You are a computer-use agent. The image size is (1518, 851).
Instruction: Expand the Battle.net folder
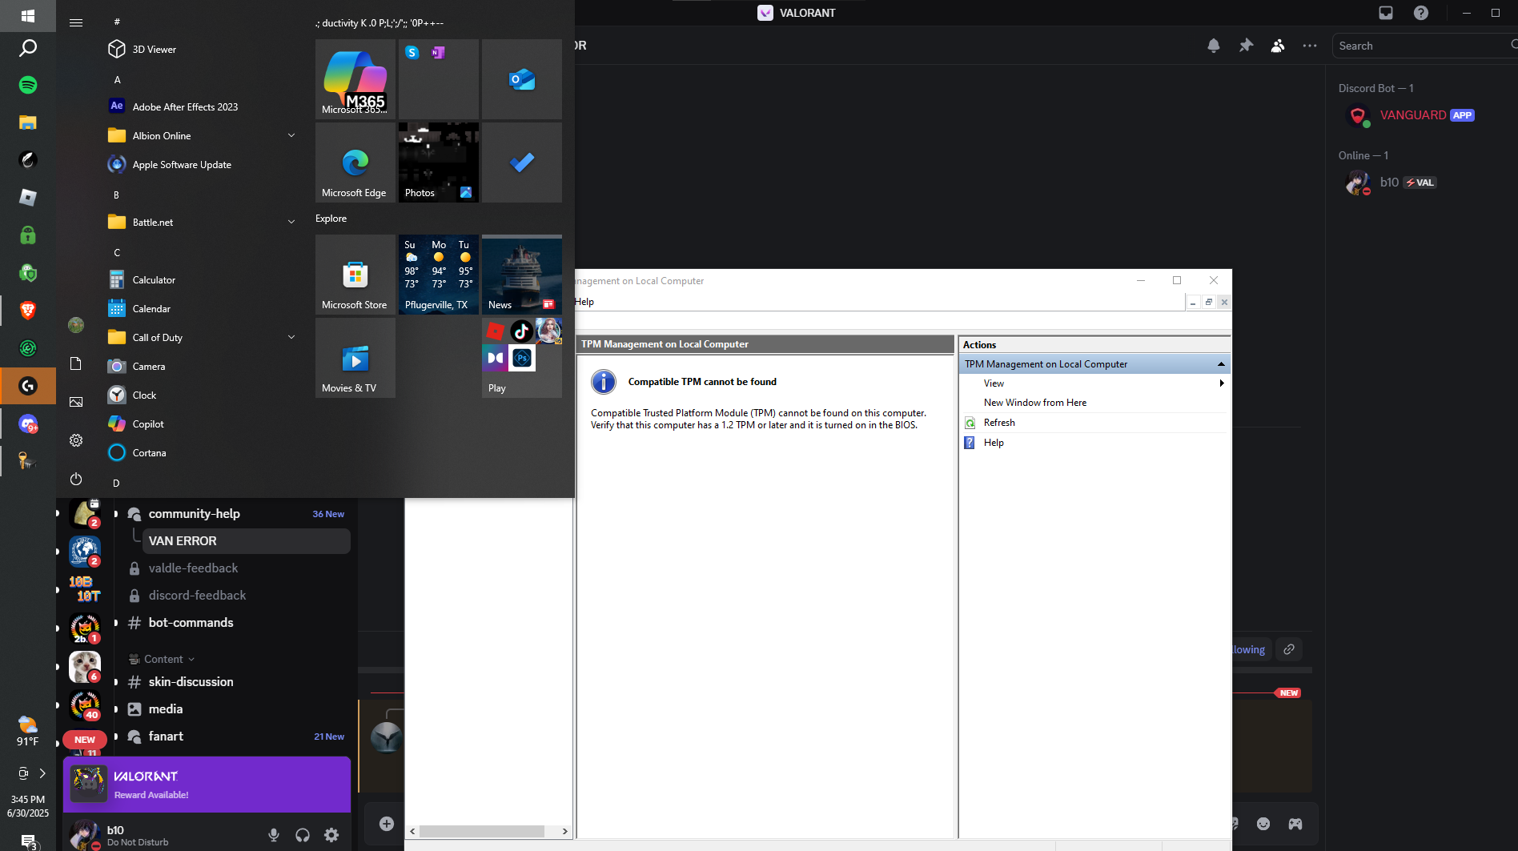tap(291, 223)
